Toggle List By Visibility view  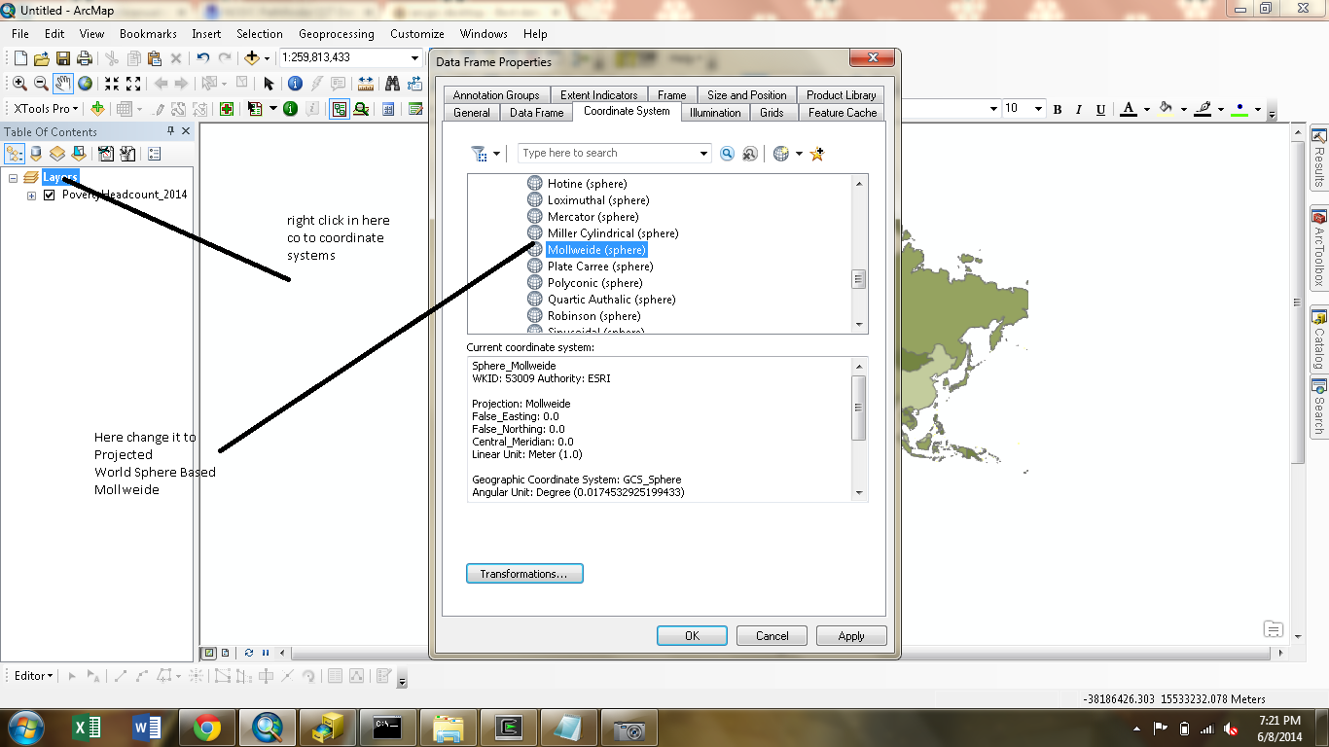[x=57, y=154]
